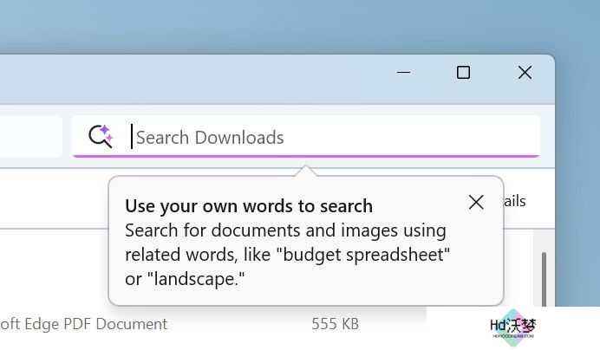Click the vertical scrollbar thumb

[544, 279]
